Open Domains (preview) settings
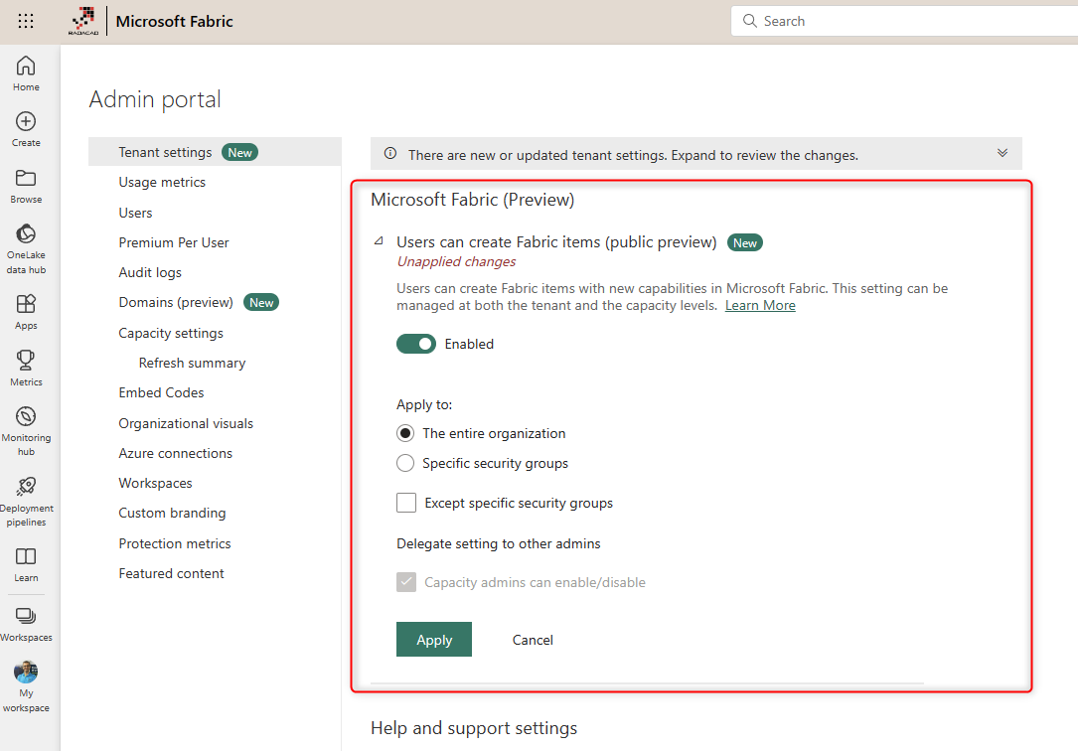The height and width of the screenshot is (751, 1078). pyautogui.click(x=174, y=302)
